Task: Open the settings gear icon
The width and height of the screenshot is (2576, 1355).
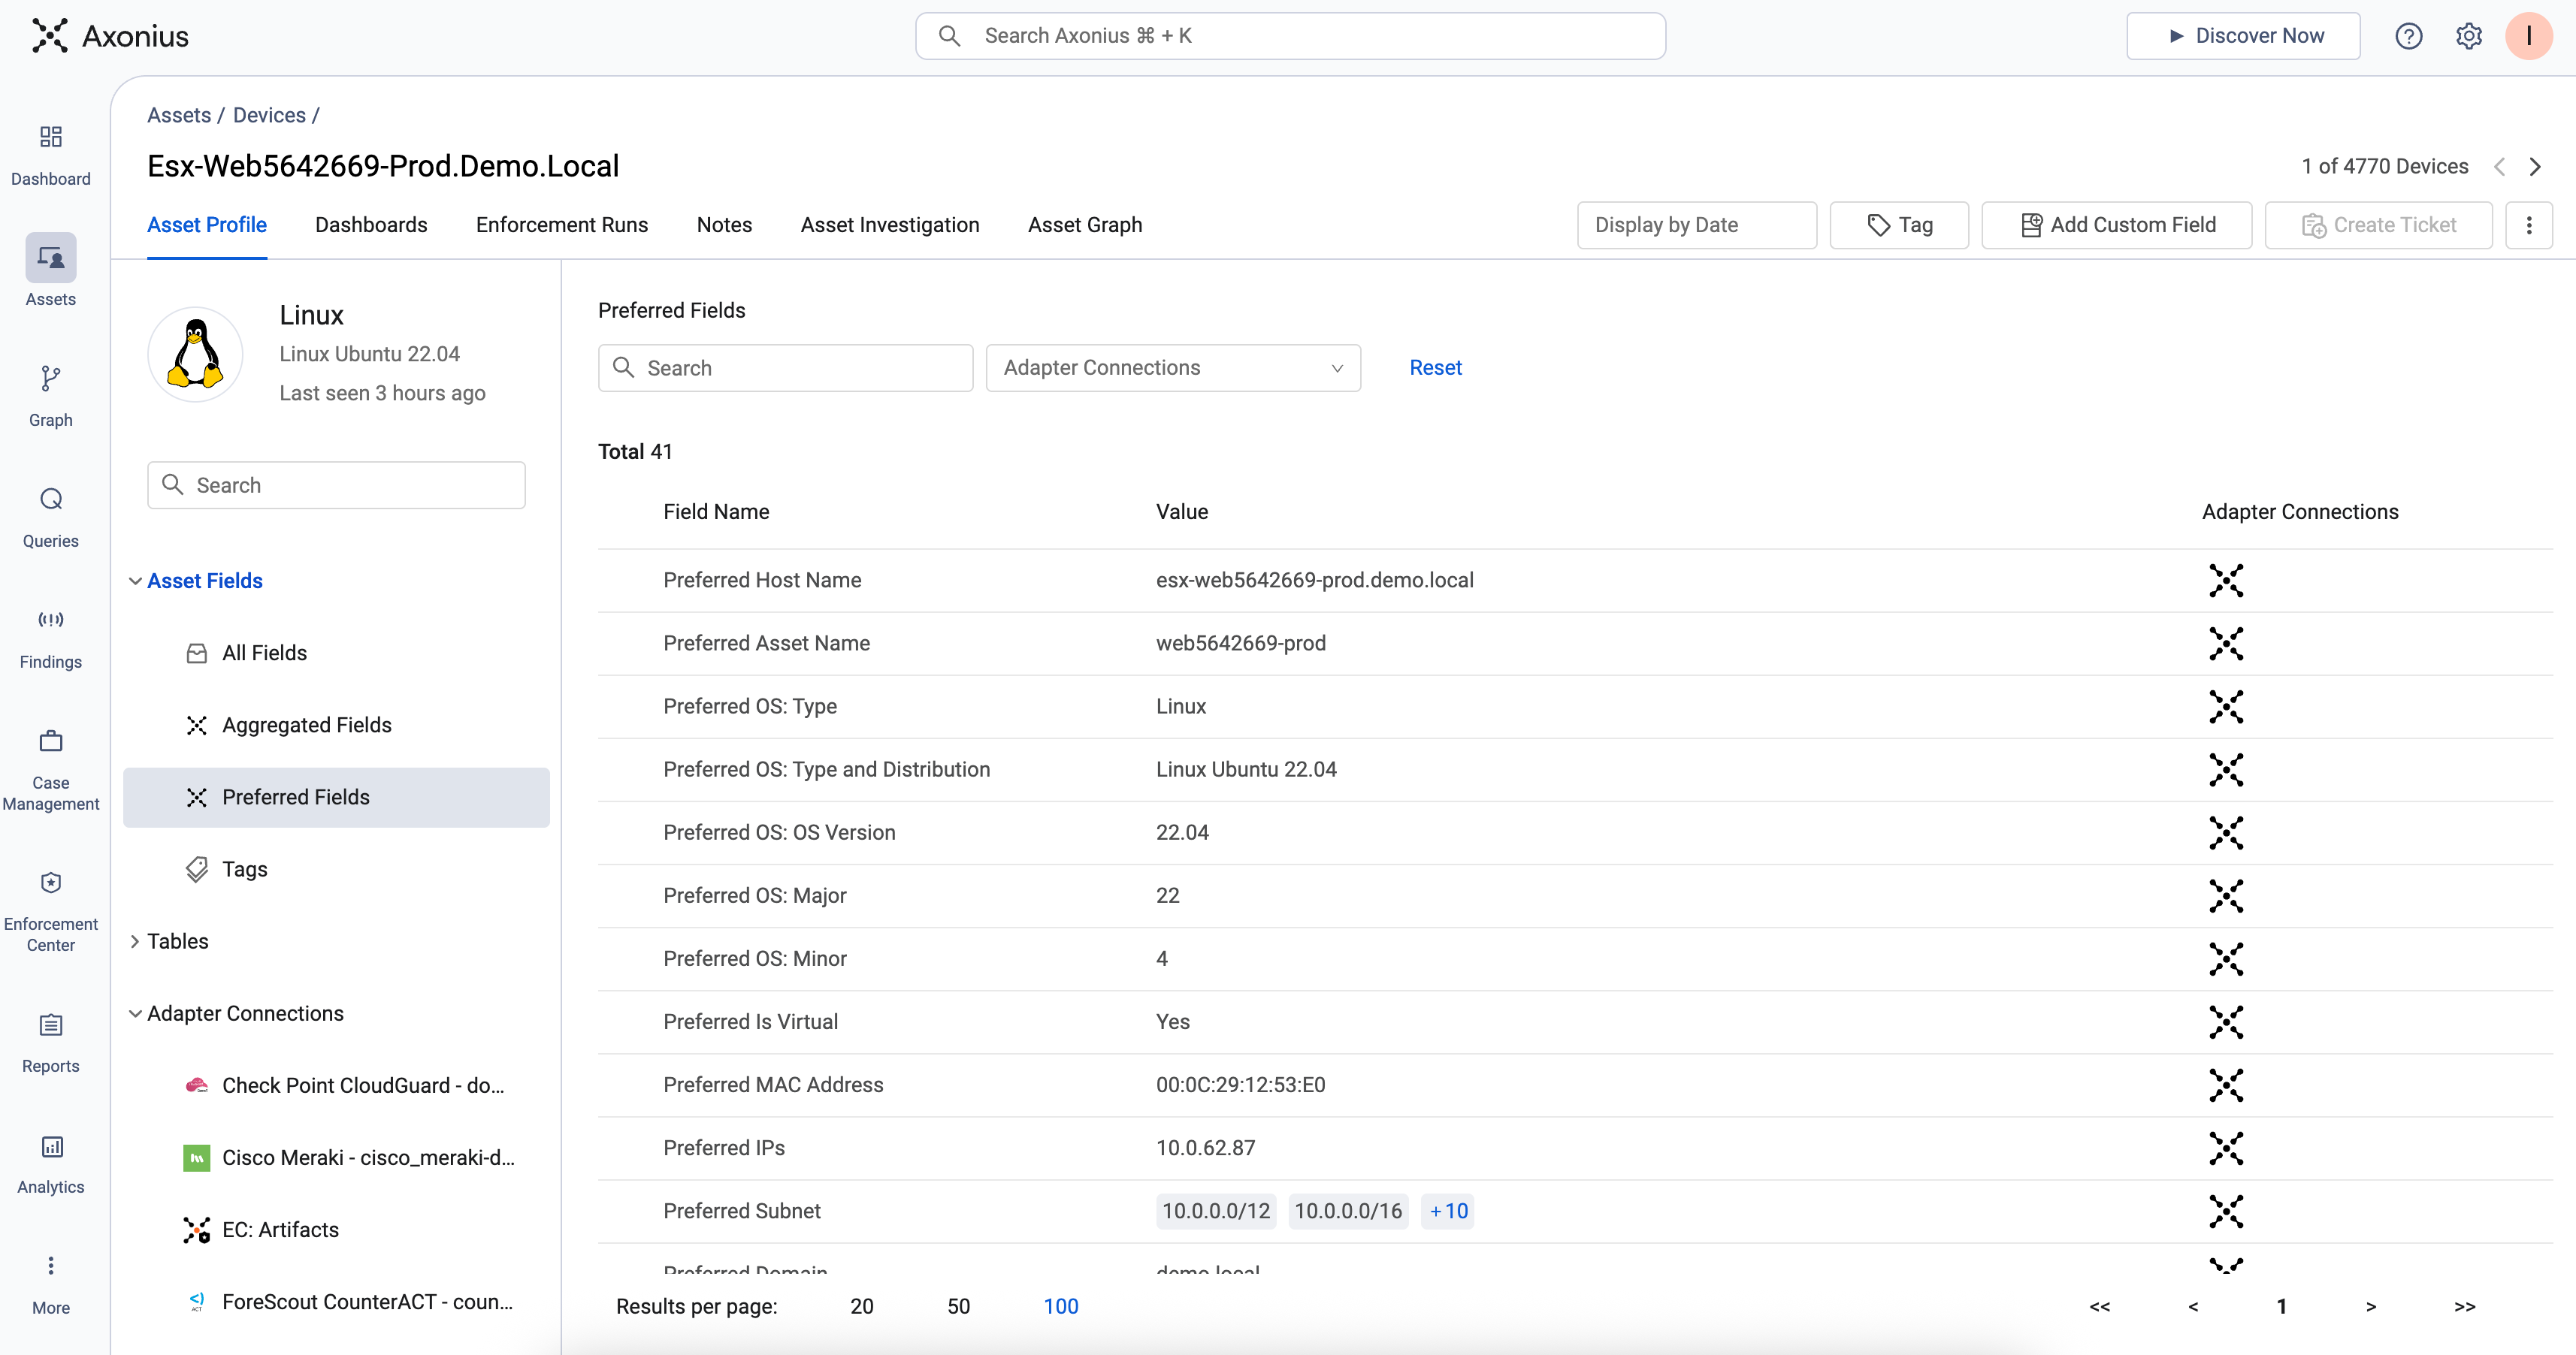Action: point(2468,36)
